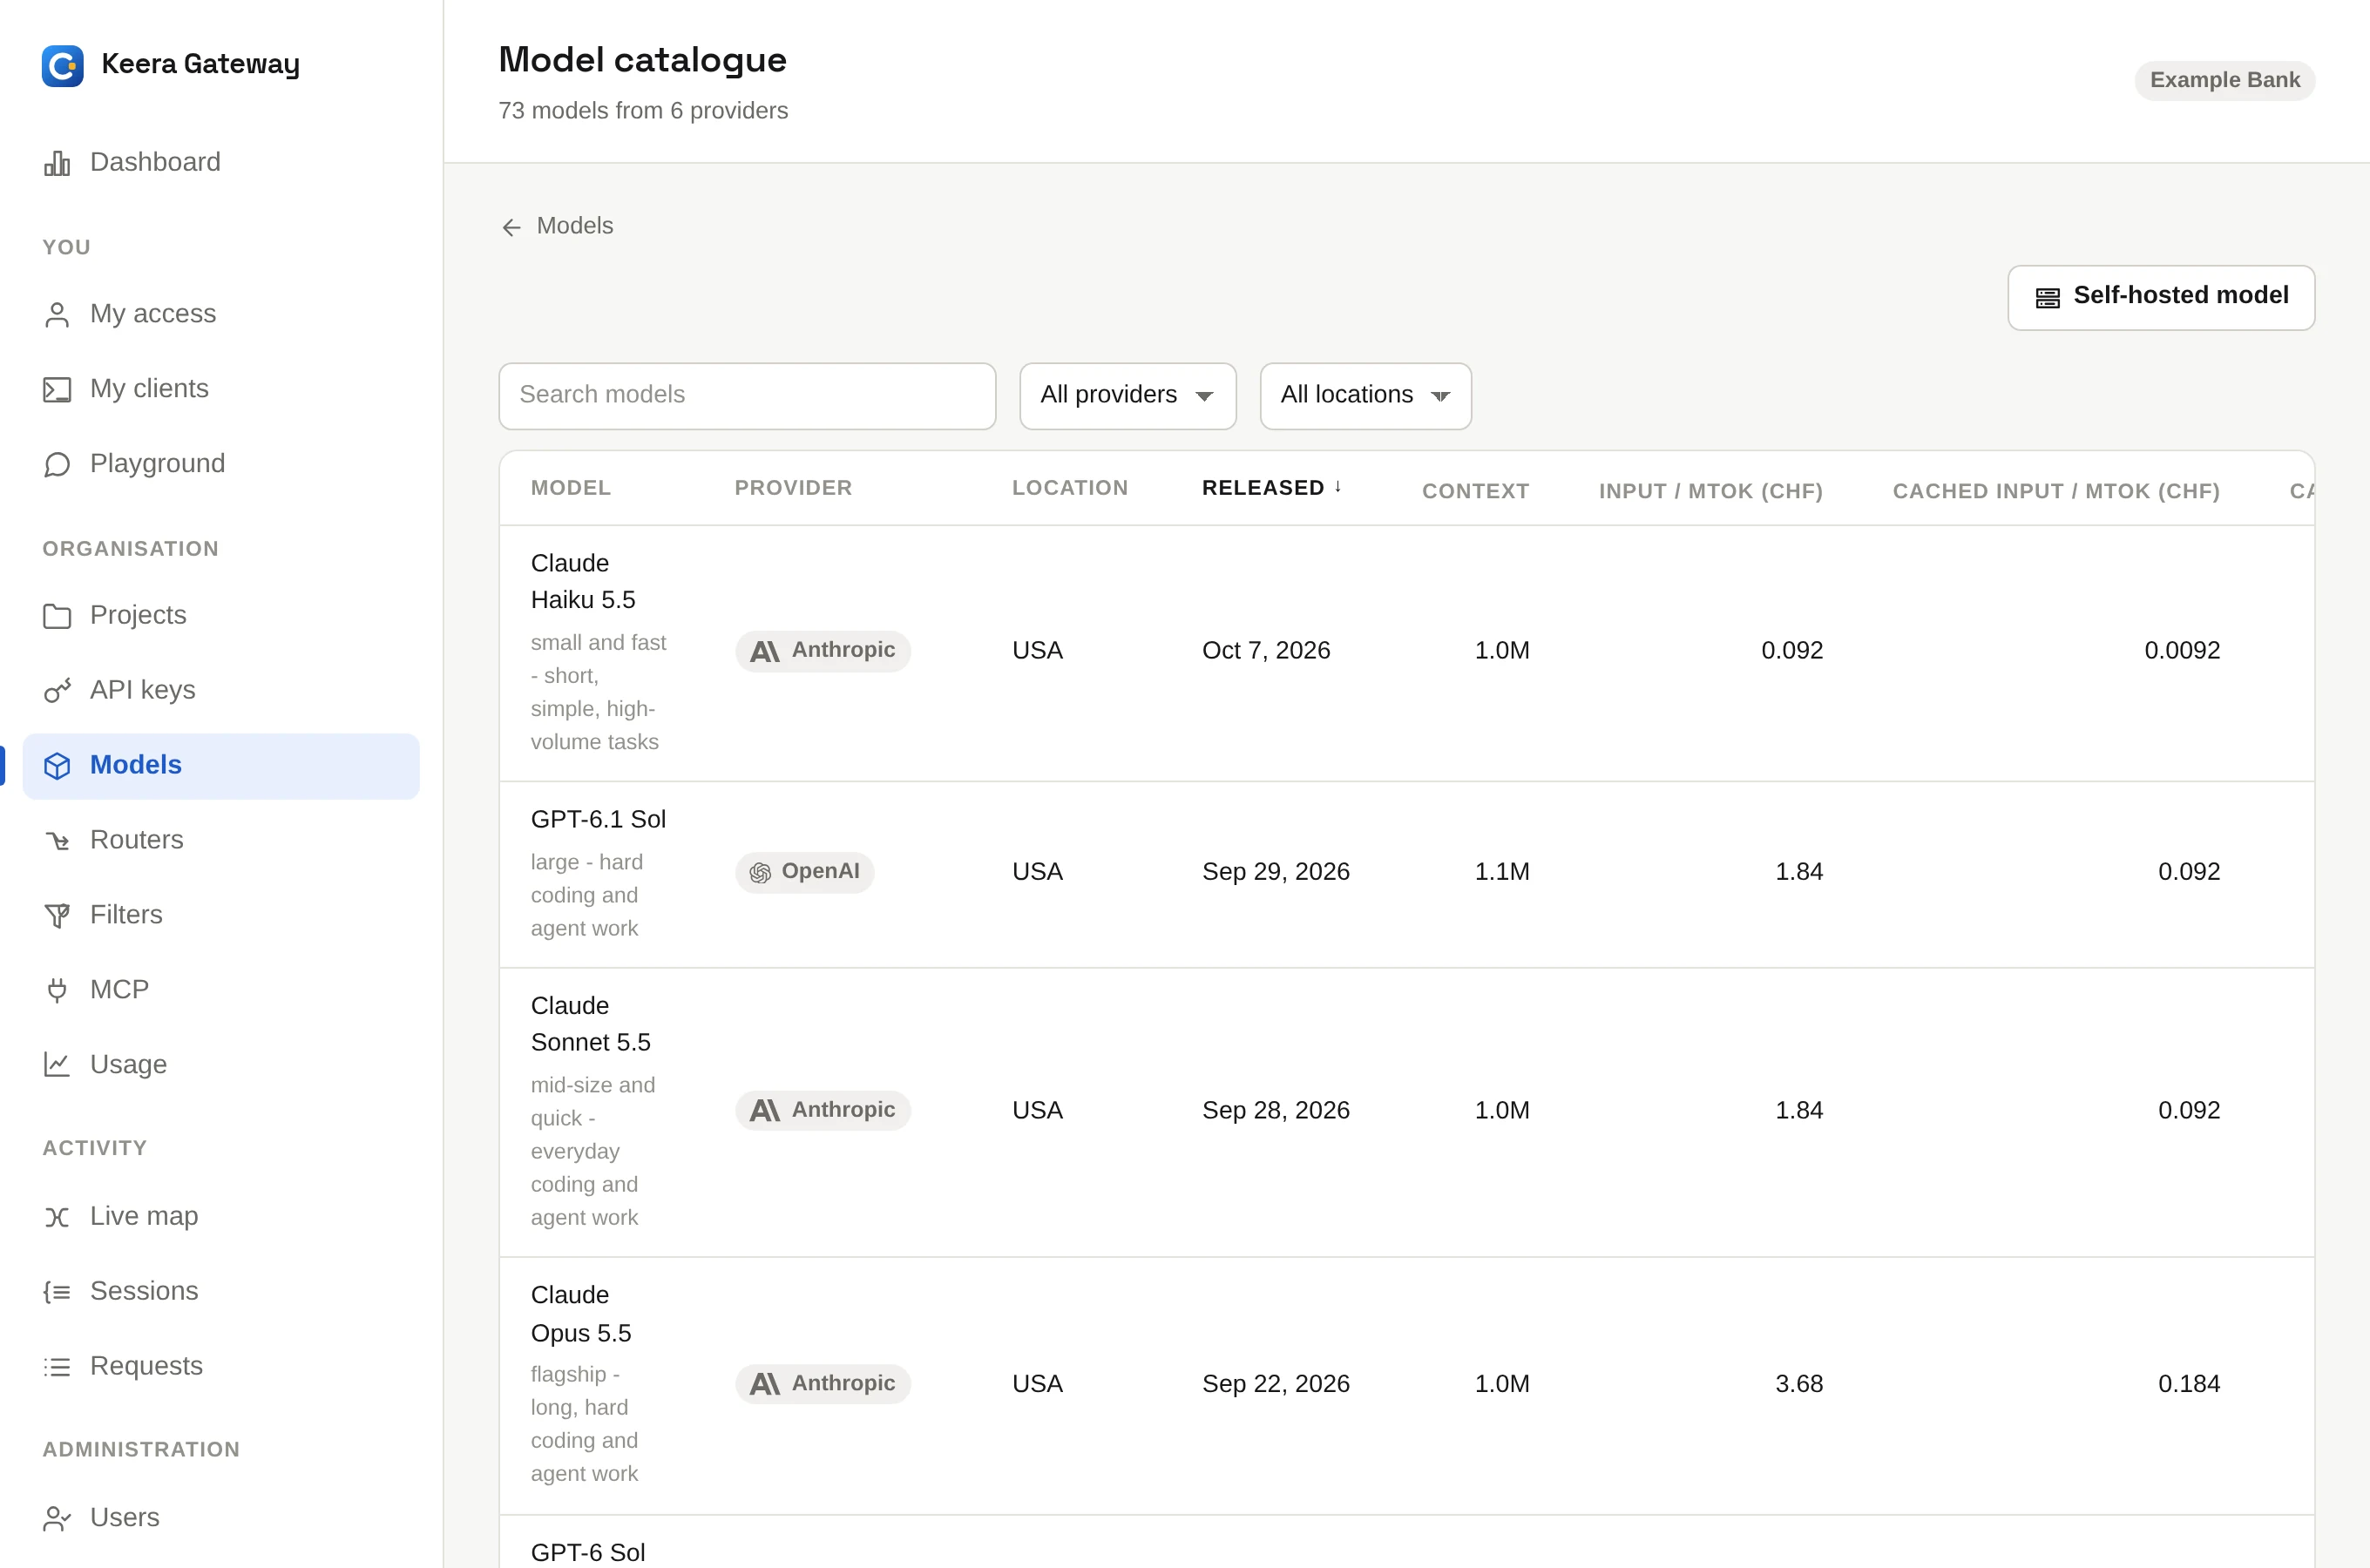Open Dashboard via its bar chart icon

(x=57, y=163)
